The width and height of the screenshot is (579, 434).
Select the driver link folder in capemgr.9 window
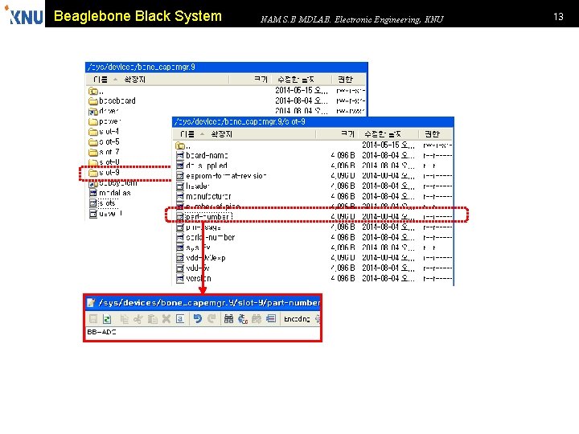click(104, 111)
